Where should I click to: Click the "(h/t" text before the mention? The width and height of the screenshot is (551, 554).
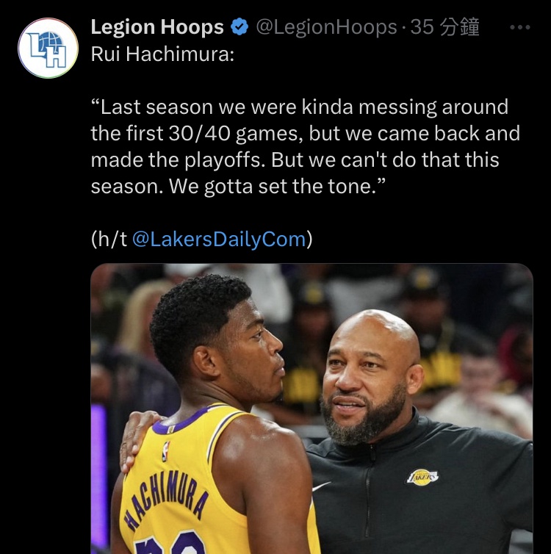click(109, 240)
